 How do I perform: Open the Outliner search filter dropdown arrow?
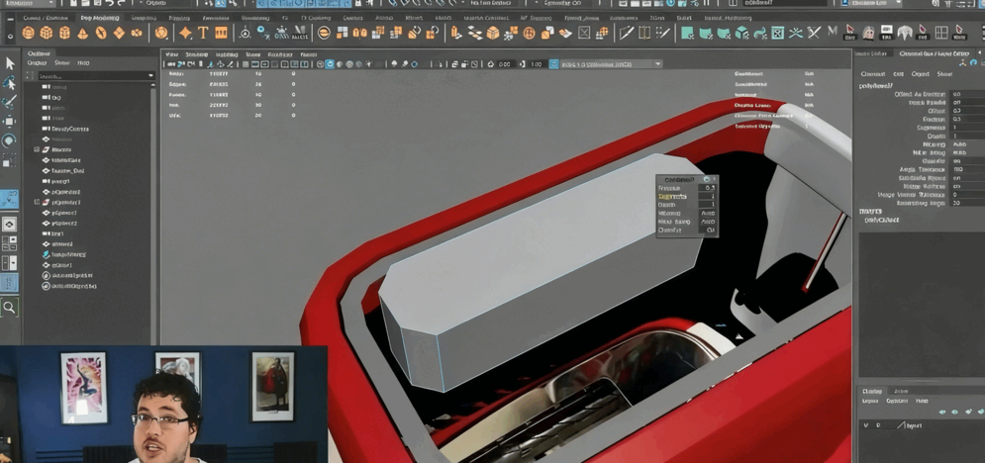coord(150,75)
